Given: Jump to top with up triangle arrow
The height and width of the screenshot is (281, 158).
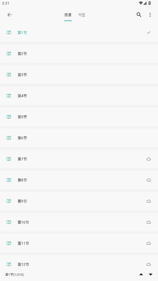Looking at the screenshot, I should tap(141, 274).
